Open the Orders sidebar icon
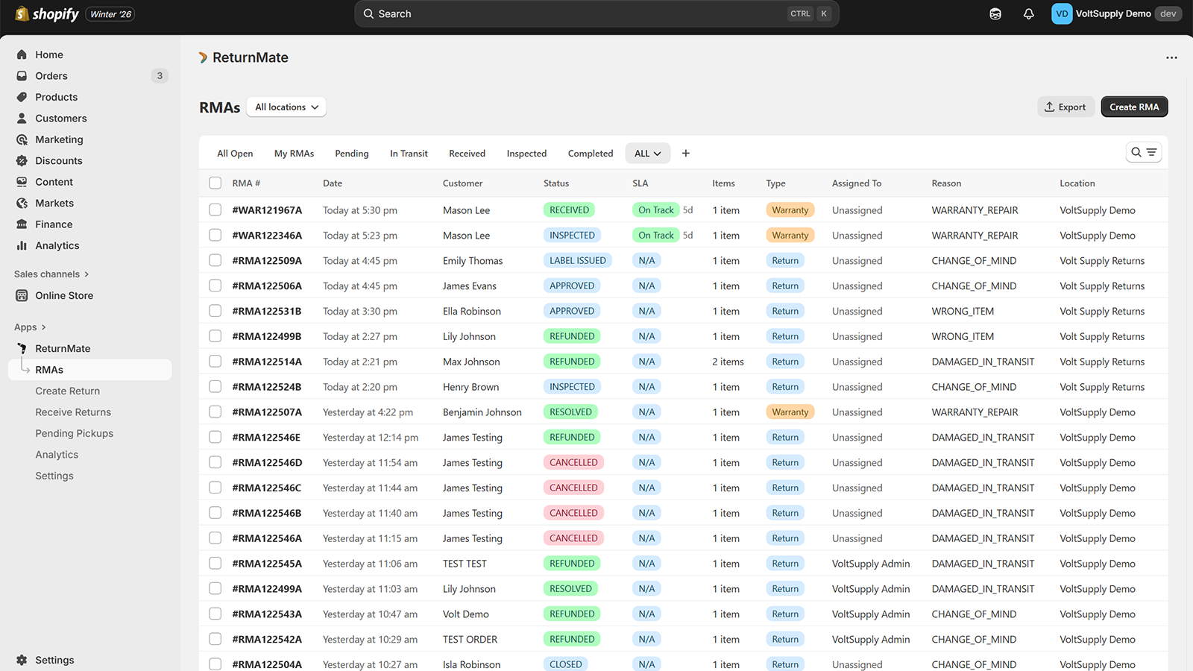The image size is (1193, 671). click(22, 76)
